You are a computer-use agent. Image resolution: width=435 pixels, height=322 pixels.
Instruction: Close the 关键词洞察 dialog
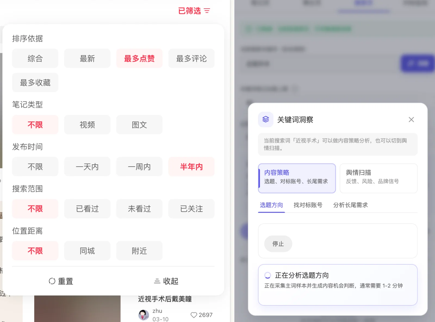(411, 120)
